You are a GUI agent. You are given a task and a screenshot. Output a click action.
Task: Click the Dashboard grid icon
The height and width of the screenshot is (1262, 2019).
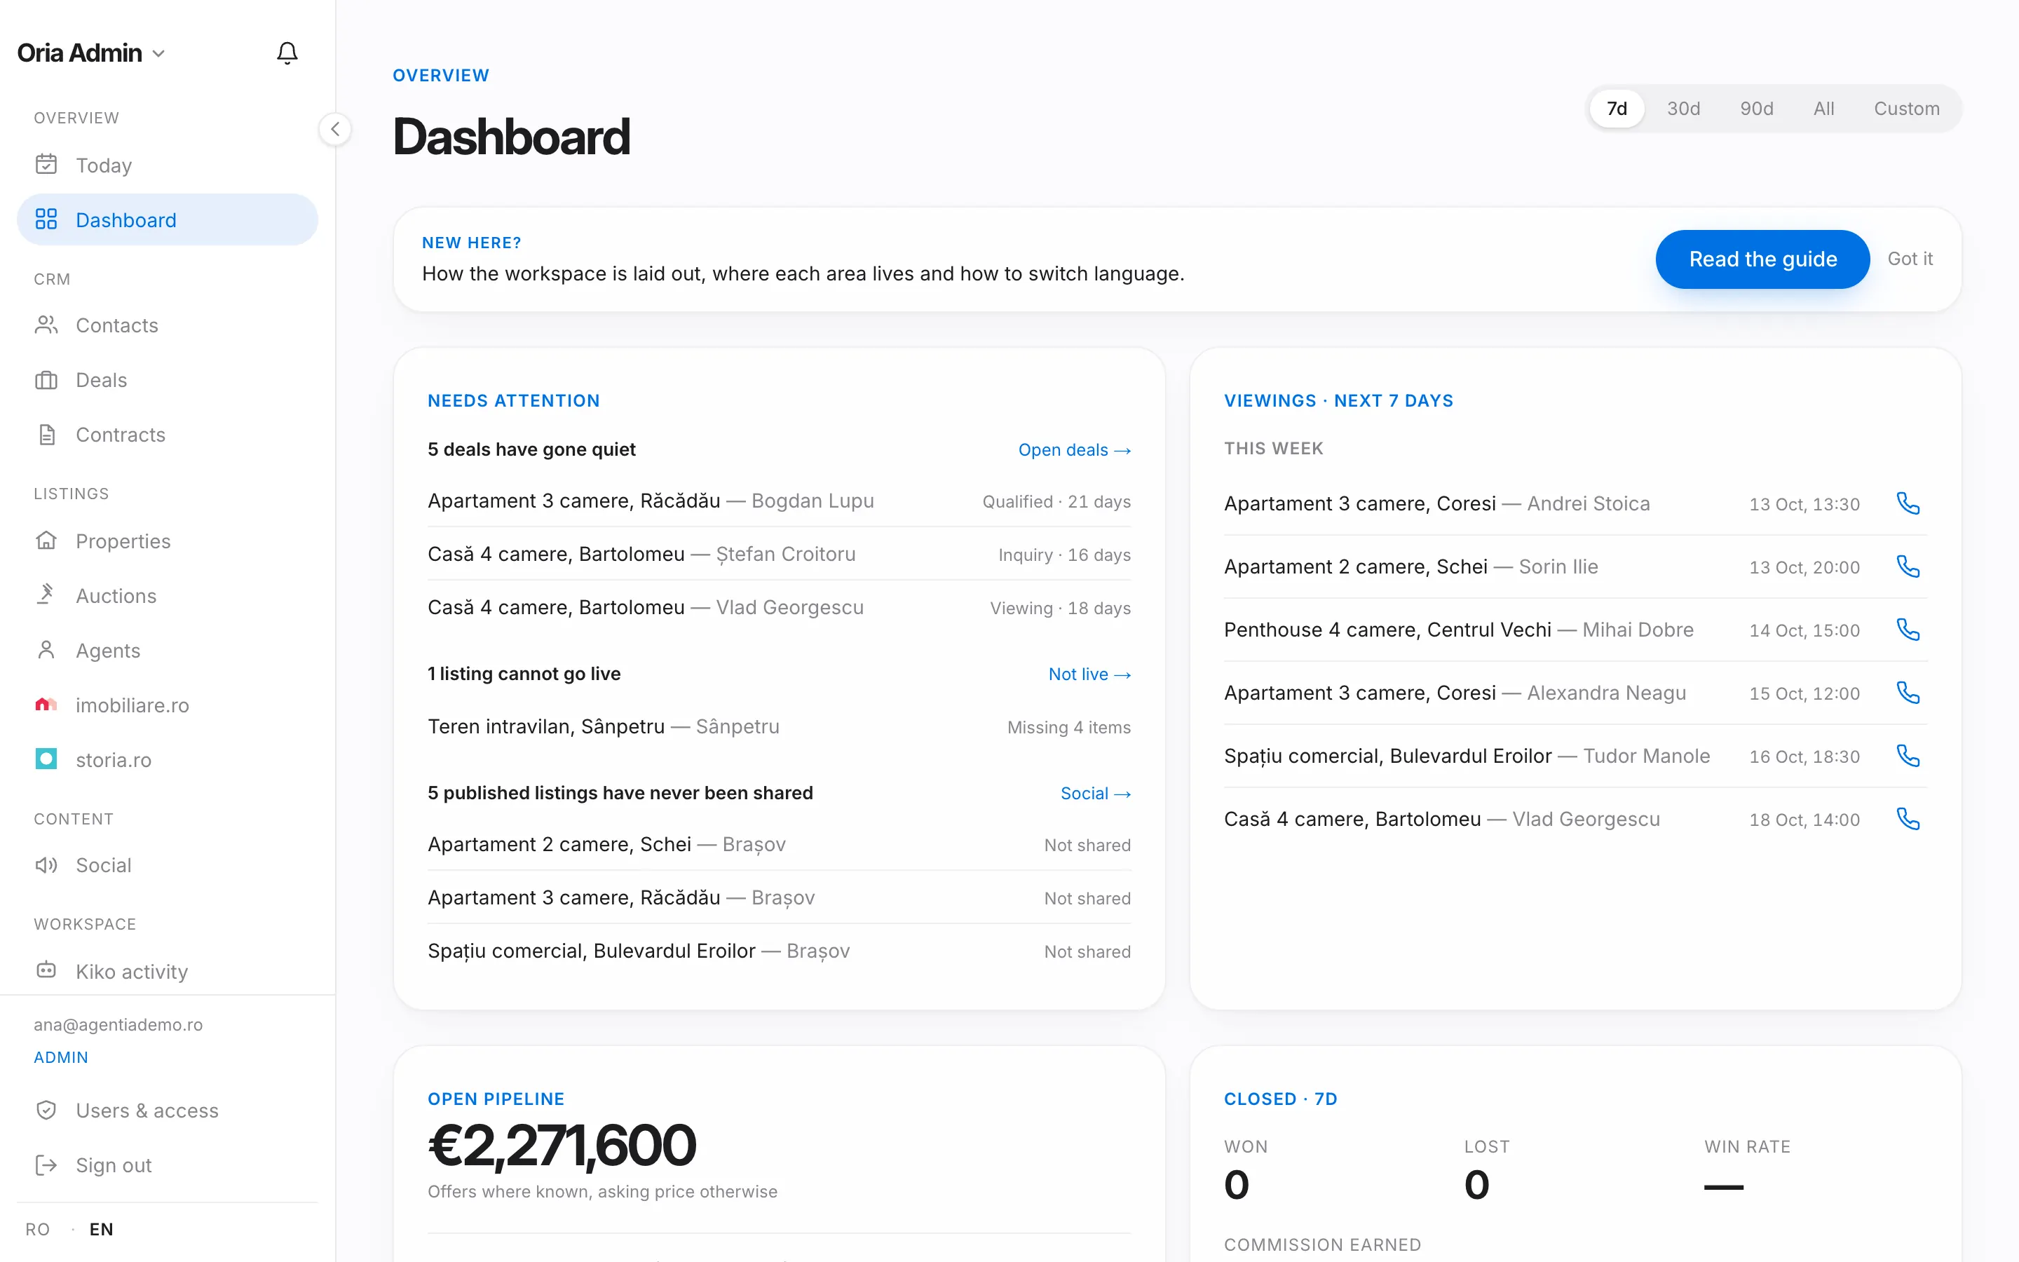[47, 219]
